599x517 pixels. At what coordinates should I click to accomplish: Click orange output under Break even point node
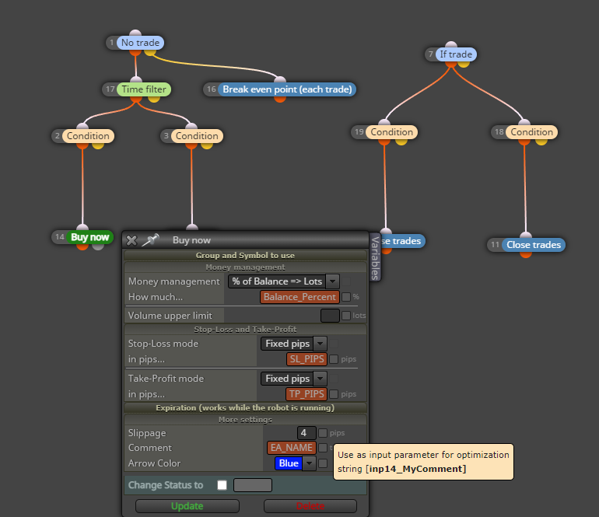[x=280, y=99]
